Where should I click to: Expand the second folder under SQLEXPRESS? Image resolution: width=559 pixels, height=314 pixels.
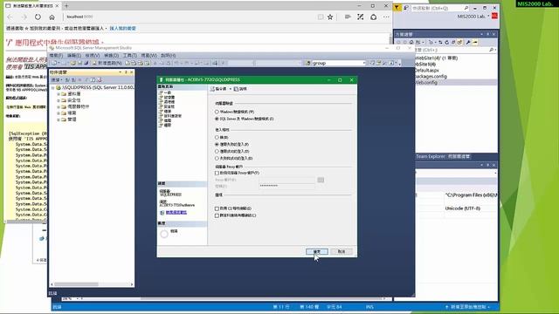pyautogui.click(x=59, y=100)
